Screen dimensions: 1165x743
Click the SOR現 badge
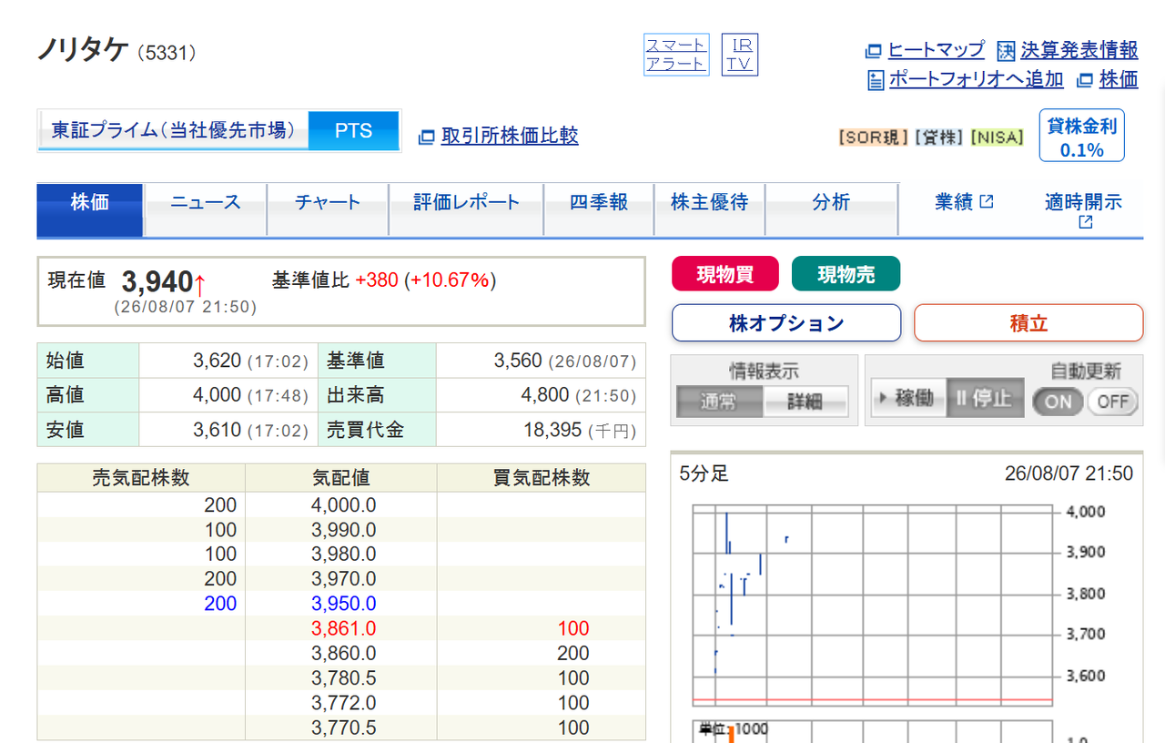tap(874, 137)
